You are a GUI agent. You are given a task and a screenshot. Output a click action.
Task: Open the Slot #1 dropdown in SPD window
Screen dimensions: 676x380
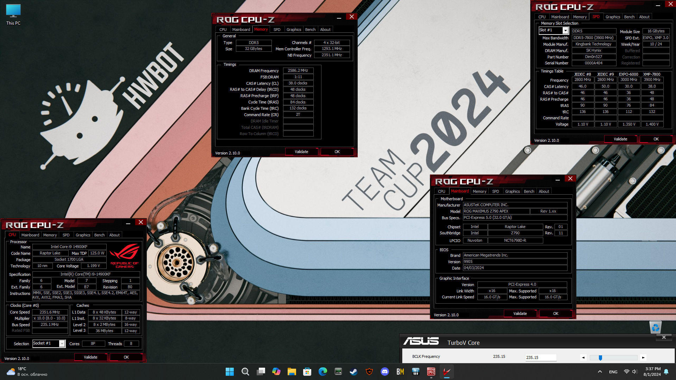[x=565, y=31]
